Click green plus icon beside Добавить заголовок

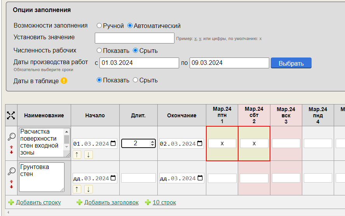[79, 202]
